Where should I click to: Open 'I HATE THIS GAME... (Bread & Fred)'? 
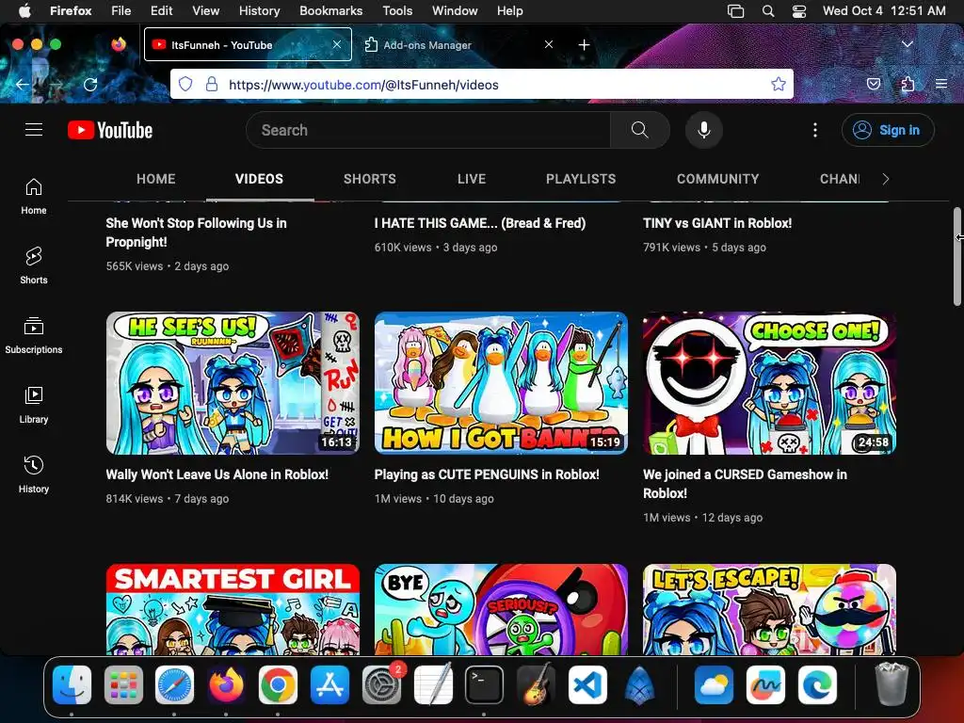coord(479,223)
